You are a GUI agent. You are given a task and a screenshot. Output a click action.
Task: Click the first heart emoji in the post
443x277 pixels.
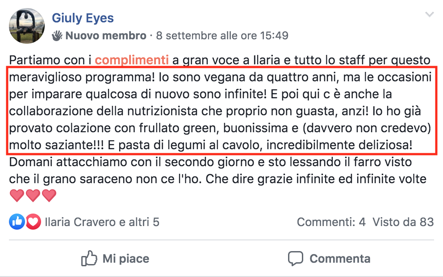coord(17,195)
